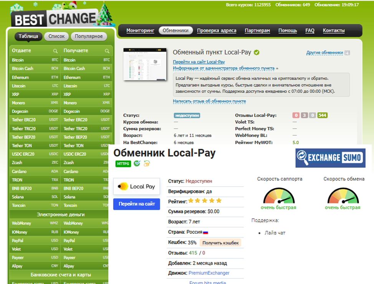Select Bitcoin Cash in the Получаете column
Screen dimensions: 374x284
point(86,68)
